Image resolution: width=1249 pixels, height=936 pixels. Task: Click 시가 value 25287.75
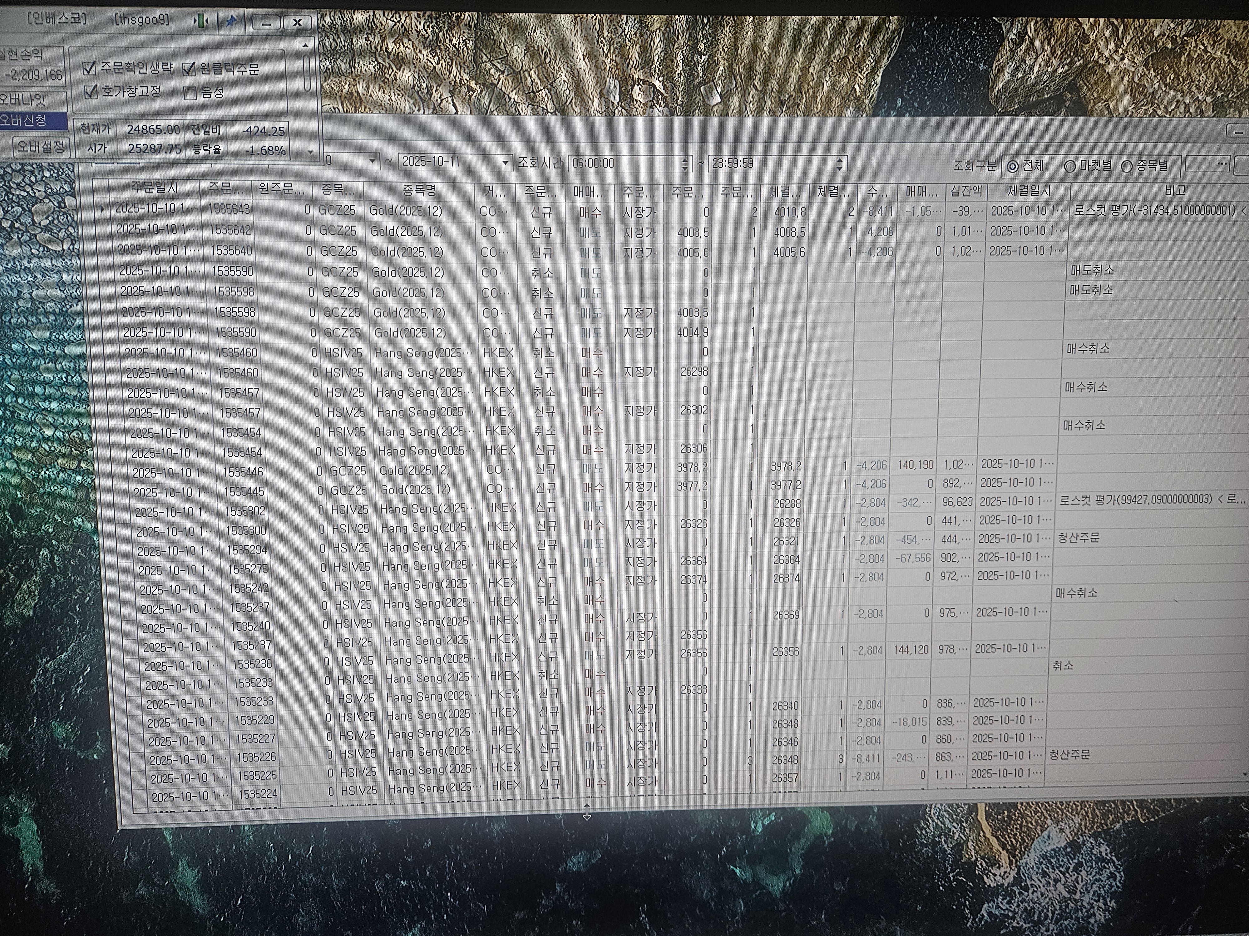point(154,149)
